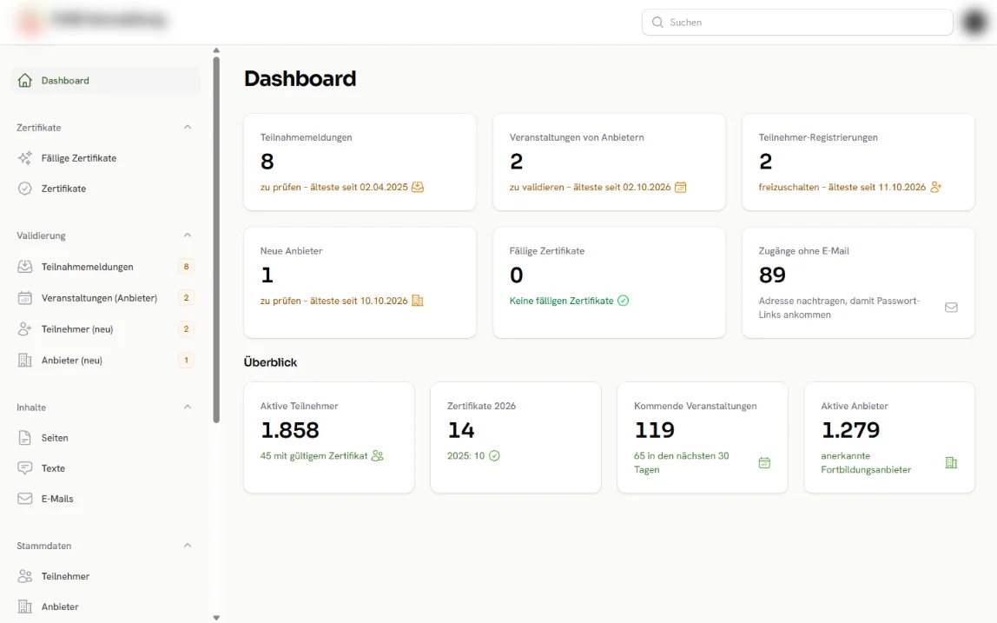Click 'Keine fälligen Zertifikate' text
Image resolution: width=997 pixels, height=623 pixels.
tap(561, 301)
